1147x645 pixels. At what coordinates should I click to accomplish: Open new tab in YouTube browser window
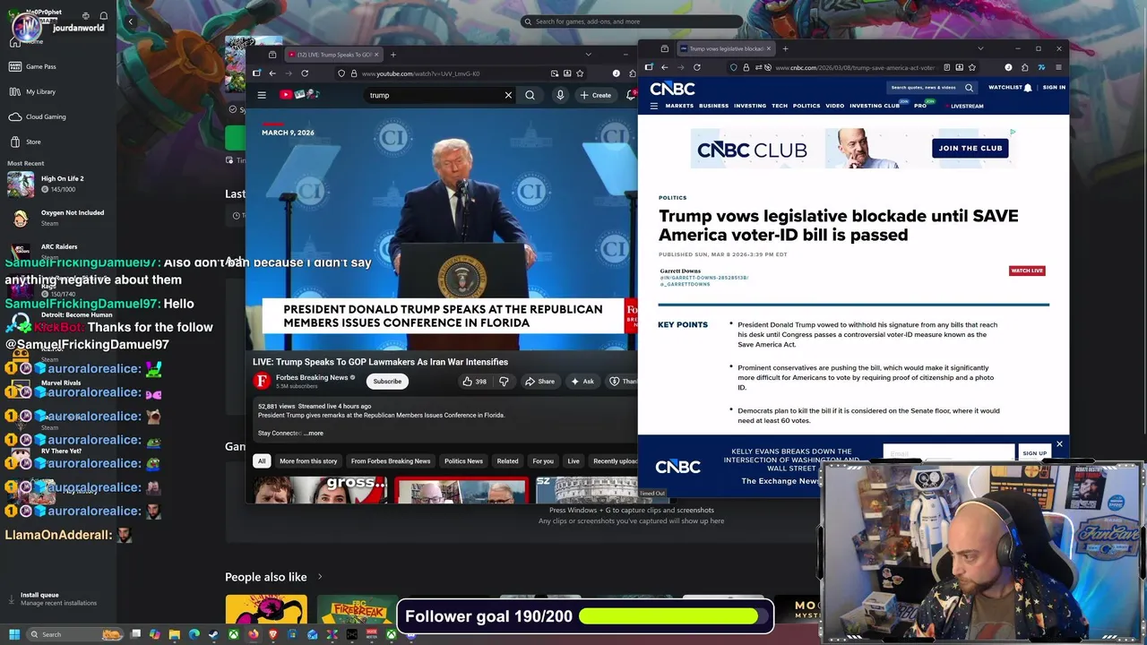tap(392, 55)
